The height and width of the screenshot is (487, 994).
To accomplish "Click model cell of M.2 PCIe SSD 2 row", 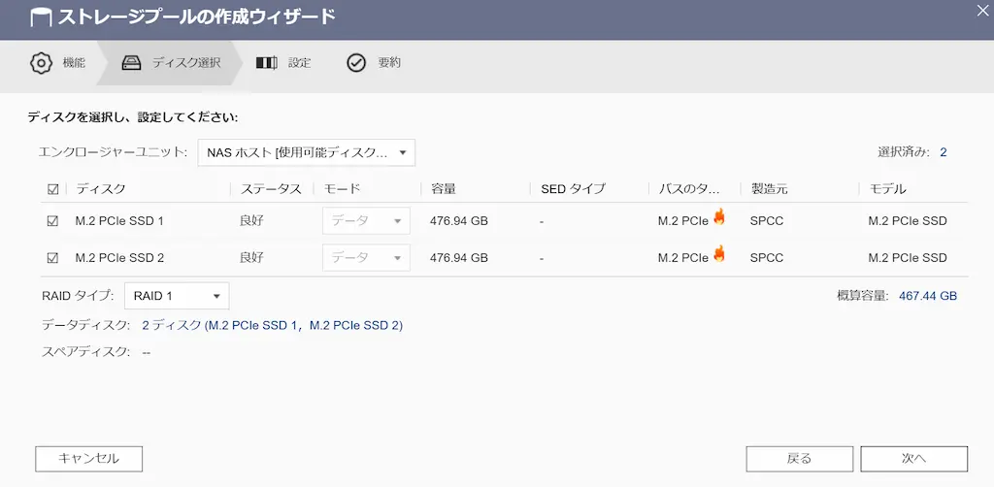I will pyautogui.click(x=908, y=258).
